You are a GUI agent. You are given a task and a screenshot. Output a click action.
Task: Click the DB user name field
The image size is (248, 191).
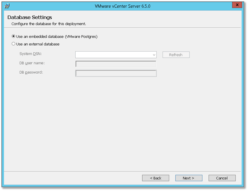pos(116,64)
